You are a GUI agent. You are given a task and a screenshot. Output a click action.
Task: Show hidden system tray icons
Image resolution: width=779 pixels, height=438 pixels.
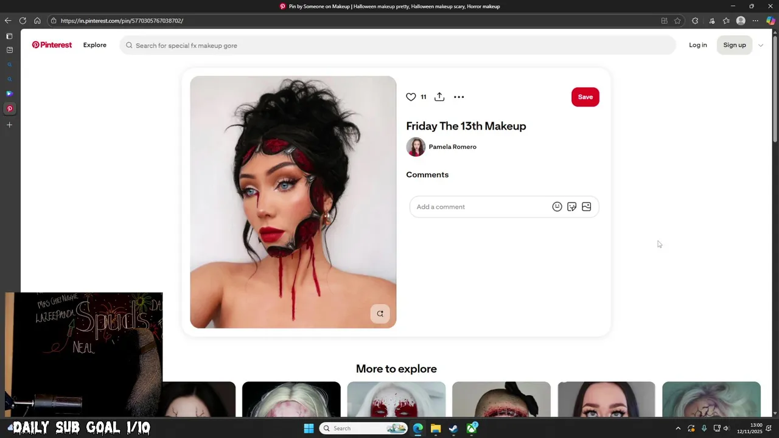678,428
